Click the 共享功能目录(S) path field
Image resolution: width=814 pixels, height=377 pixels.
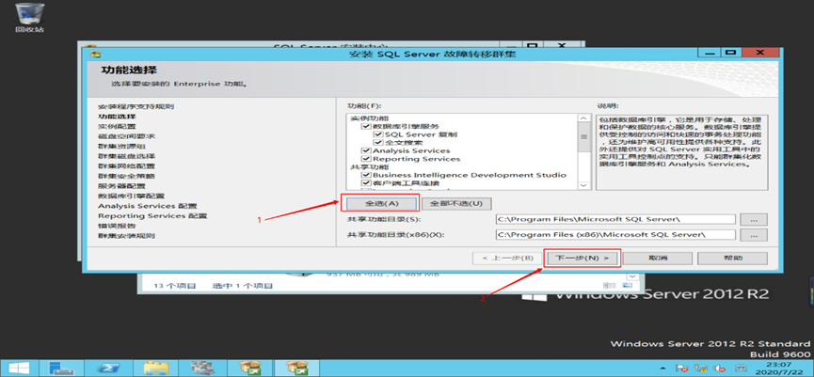615,219
